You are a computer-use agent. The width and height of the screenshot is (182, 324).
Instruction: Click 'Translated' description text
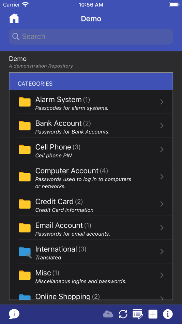(x=48, y=258)
